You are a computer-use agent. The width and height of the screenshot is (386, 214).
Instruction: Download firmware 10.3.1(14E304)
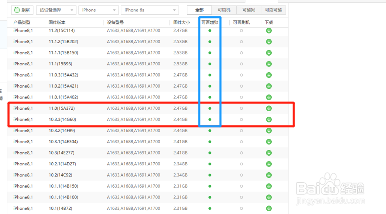269,142
